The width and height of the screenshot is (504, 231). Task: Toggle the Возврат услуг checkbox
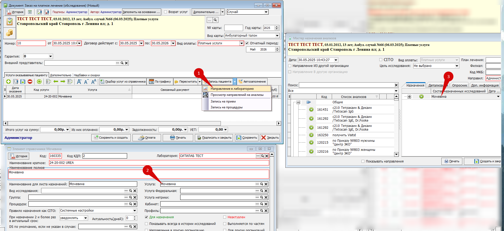(x=166, y=12)
